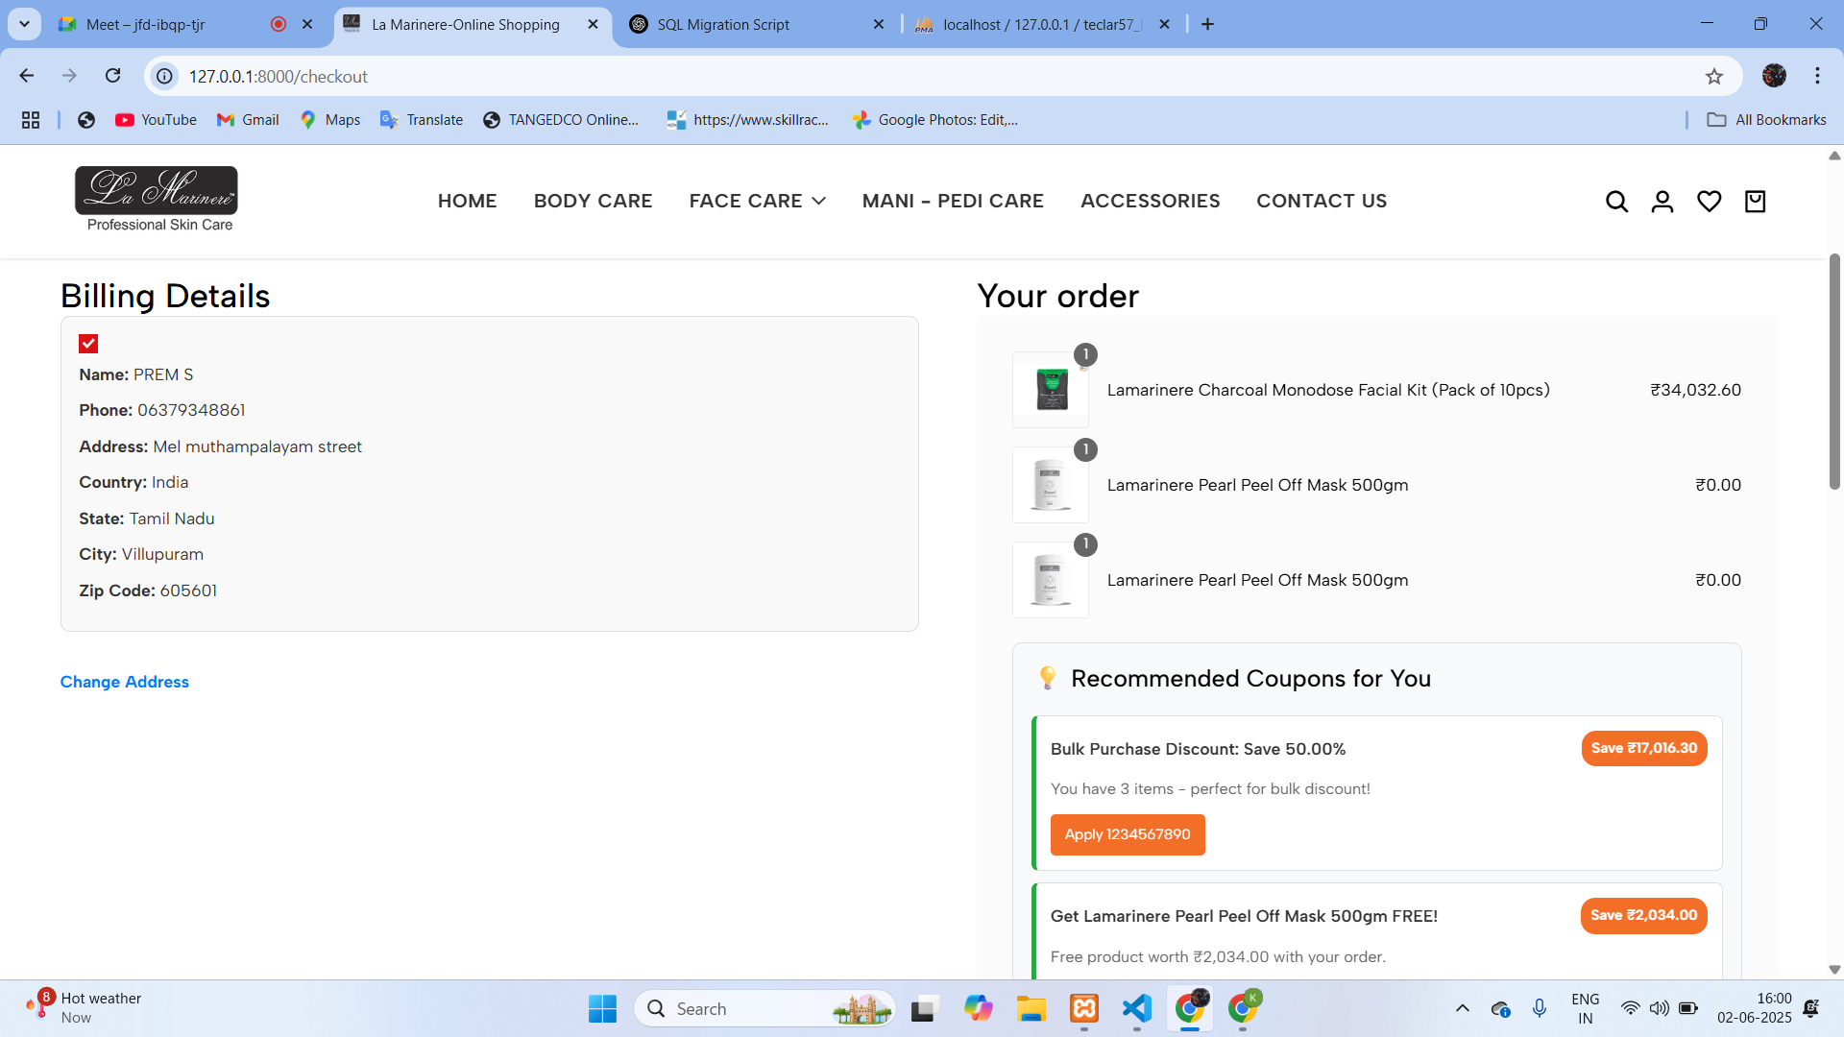Open the Google Photos bookmark
This screenshot has height=1037, width=1844.
tap(935, 120)
